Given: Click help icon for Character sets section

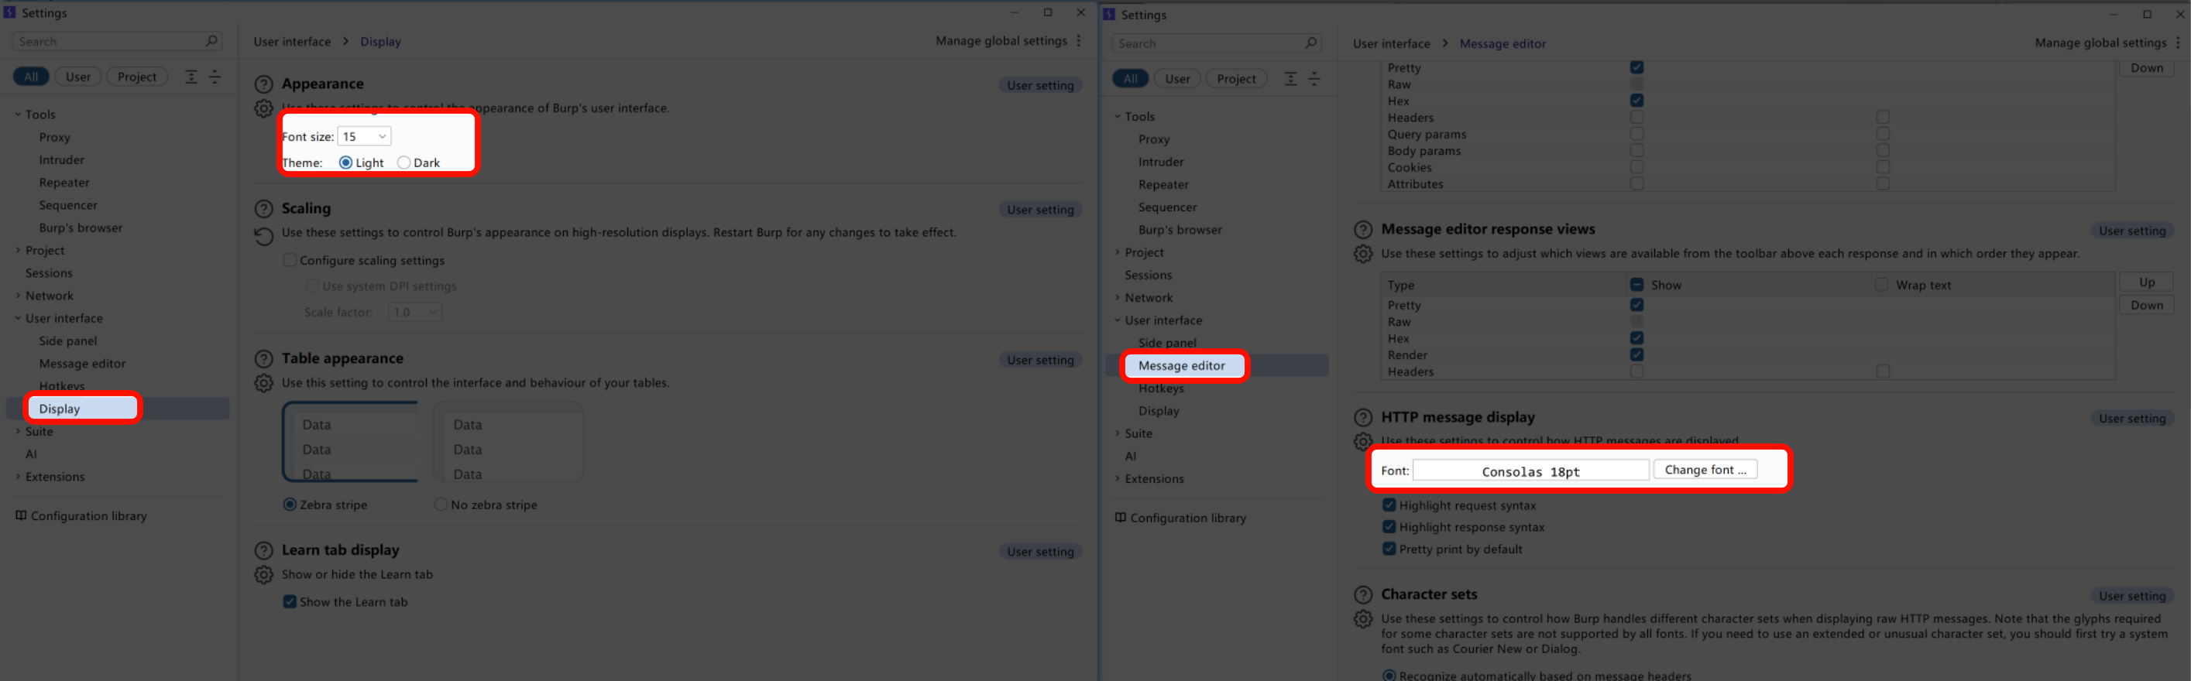Looking at the screenshot, I should click(x=1362, y=594).
